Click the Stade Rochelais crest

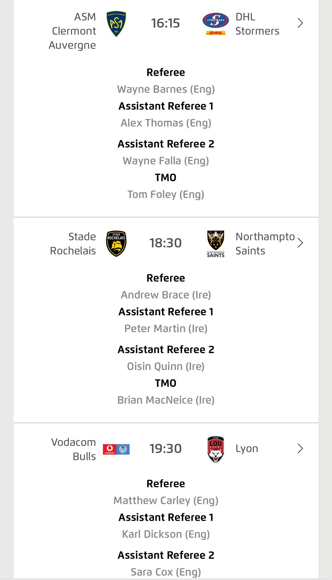[116, 243]
